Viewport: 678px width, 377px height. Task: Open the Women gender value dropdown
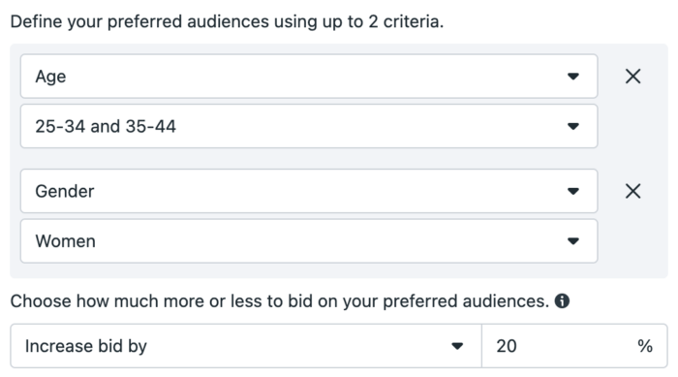[309, 240]
